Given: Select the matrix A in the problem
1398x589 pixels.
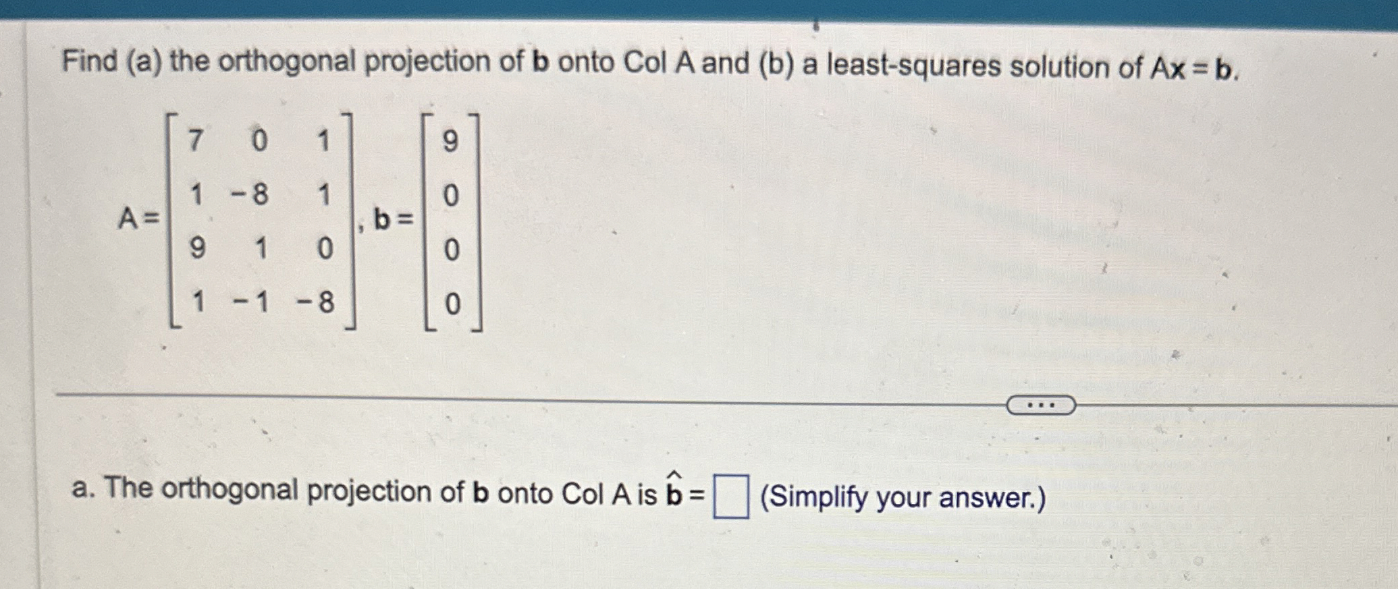Looking at the screenshot, I should [260, 219].
